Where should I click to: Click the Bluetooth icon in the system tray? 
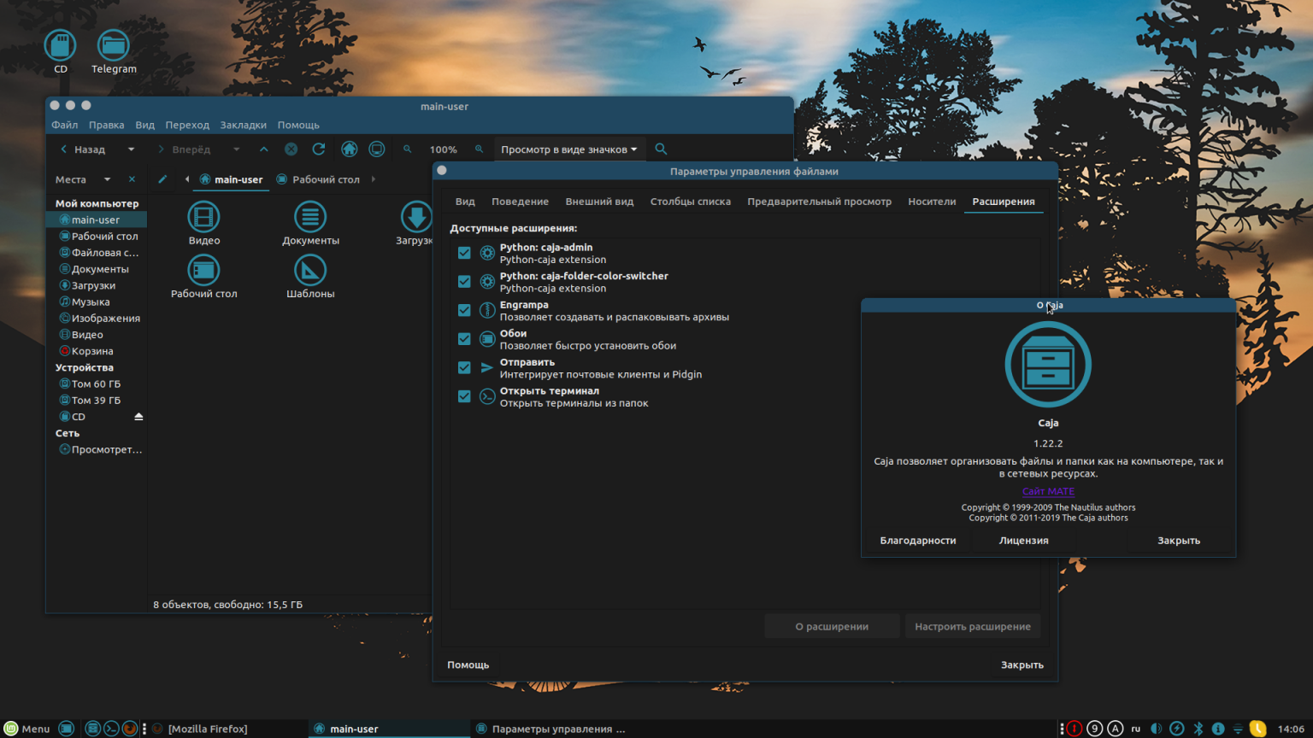click(1197, 729)
